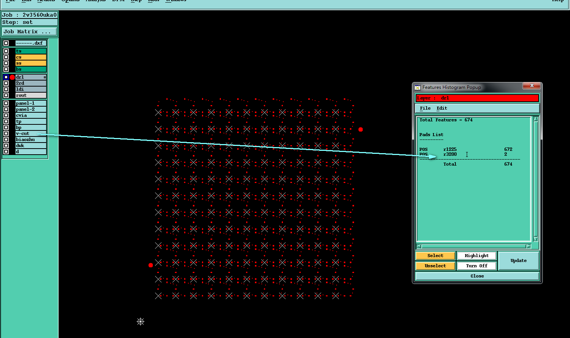Toggle the cs layer checkbox
Screen dimensions: 570x338
point(6,57)
